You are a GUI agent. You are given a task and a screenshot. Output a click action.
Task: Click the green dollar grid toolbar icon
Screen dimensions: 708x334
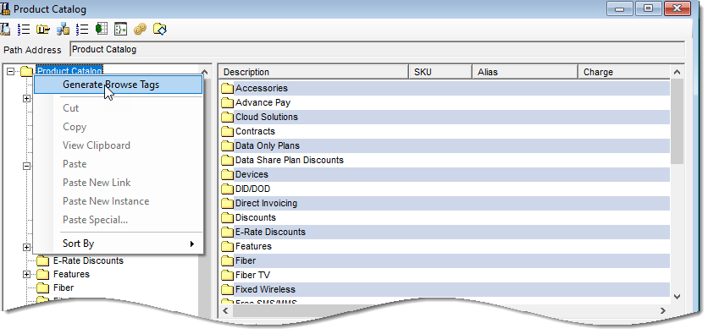[102, 30]
